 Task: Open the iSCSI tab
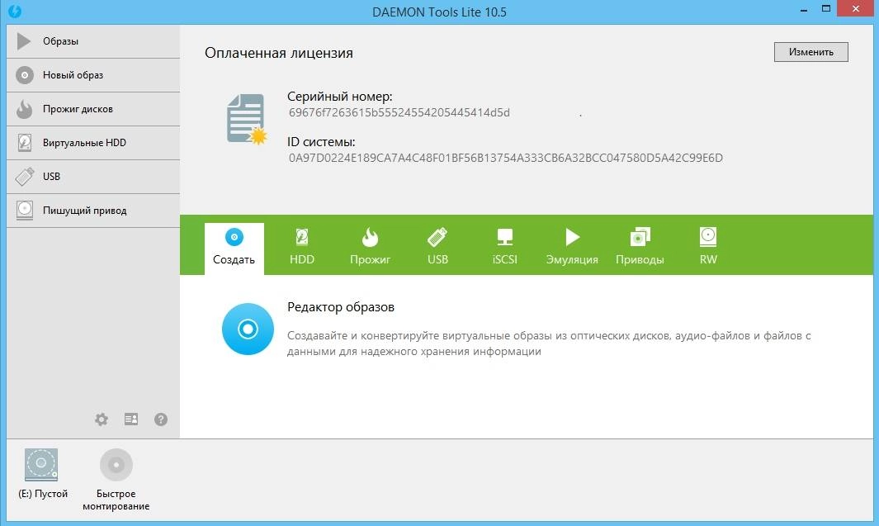(504, 247)
